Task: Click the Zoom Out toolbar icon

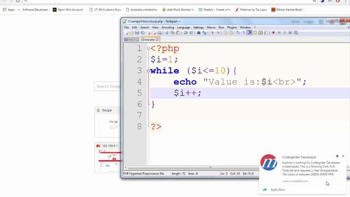Action: click(218, 33)
